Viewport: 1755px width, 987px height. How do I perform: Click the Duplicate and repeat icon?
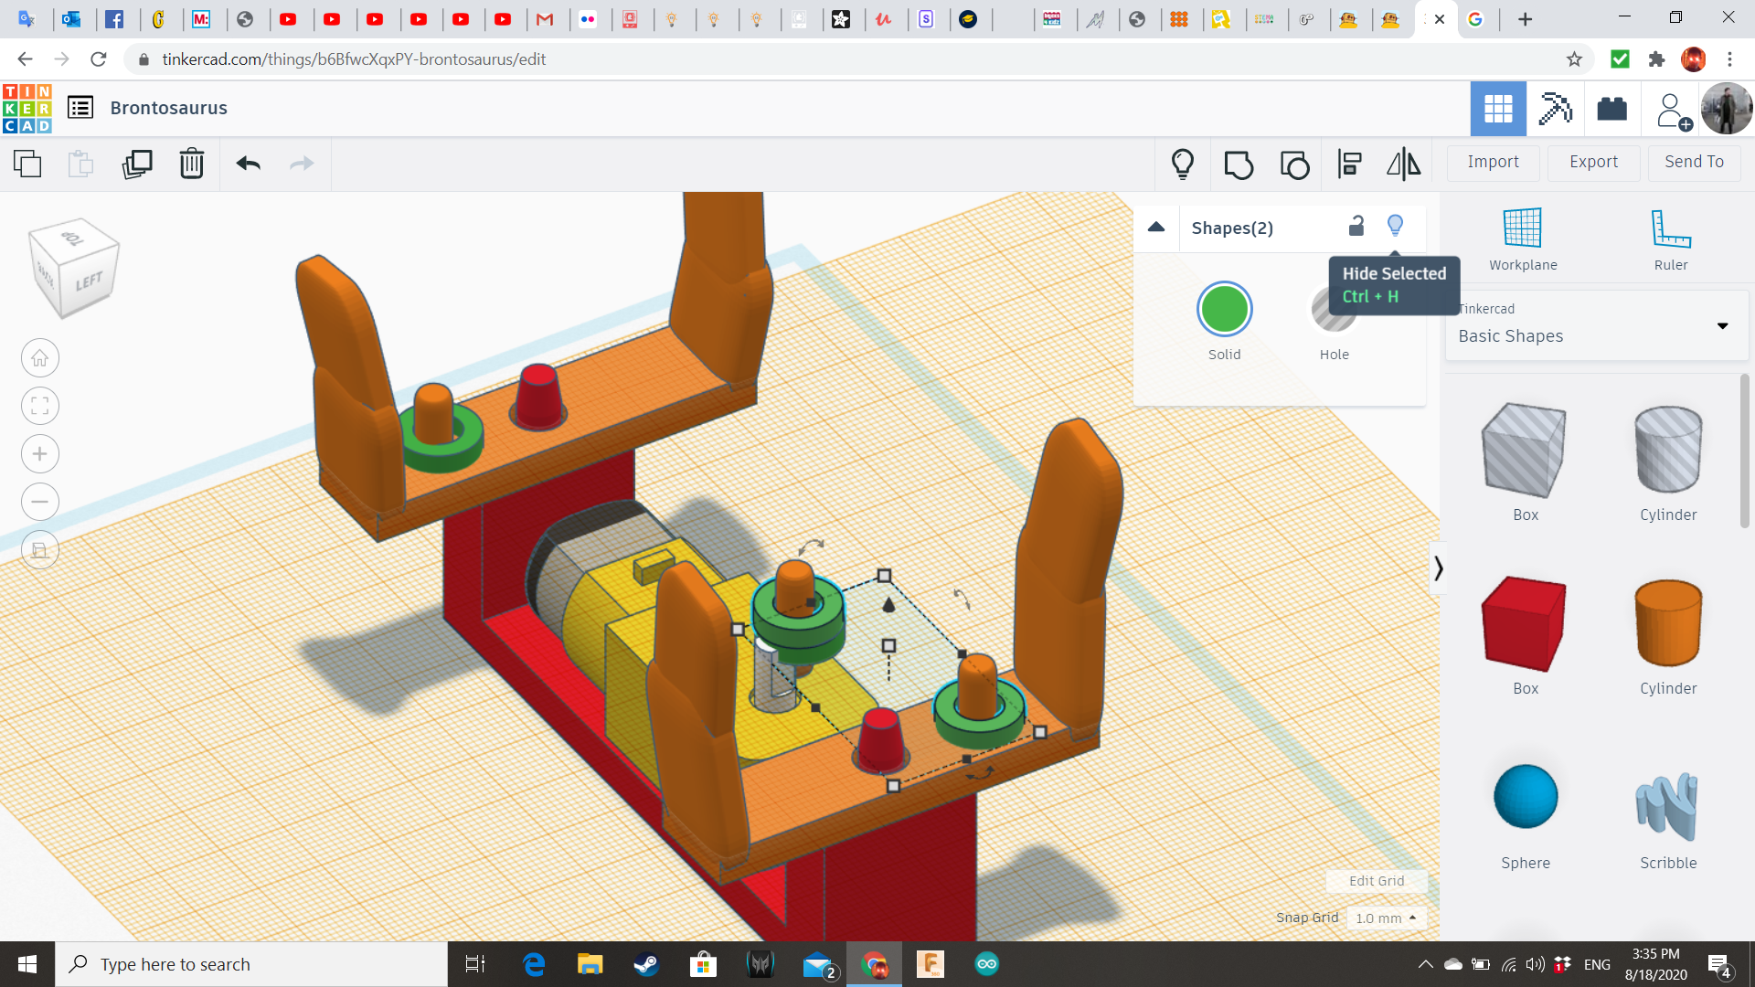pyautogui.click(x=137, y=164)
